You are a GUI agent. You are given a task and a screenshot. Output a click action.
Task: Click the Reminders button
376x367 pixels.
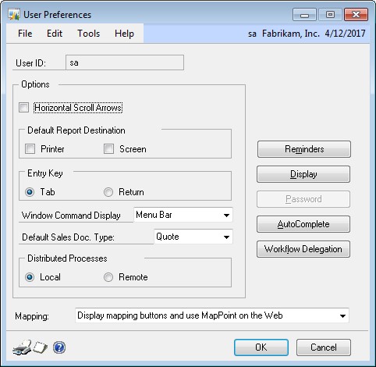coord(304,149)
